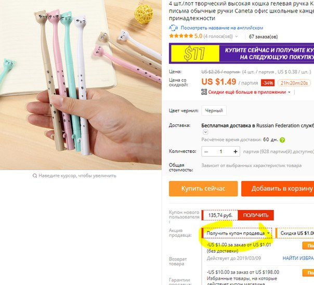This screenshot has height=285, width=314.
Task: Click the $11 coupon promo banner
Action: click(241, 54)
